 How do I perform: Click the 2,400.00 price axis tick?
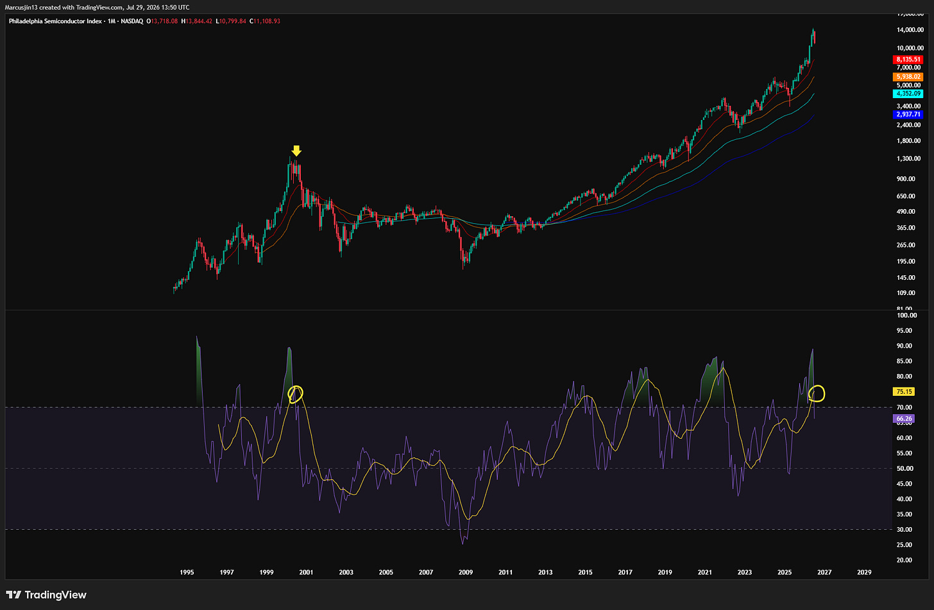(909, 125)
